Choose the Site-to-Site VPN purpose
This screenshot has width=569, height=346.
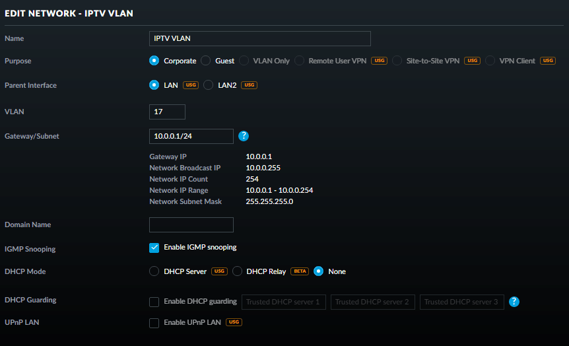click(397, 61)
